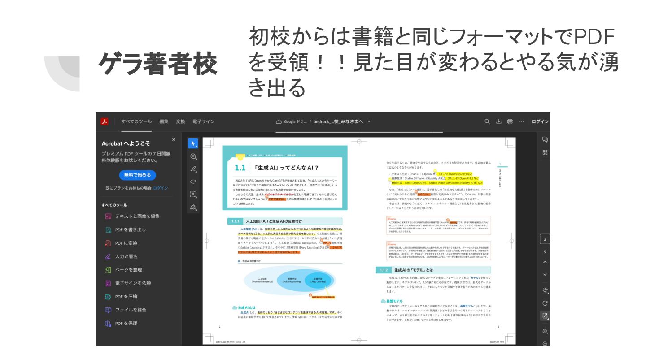
Task: Open the page thumbnails grid icon
Action: click(545, 152)
